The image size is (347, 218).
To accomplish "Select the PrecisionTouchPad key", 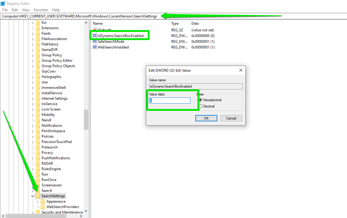I will [x=57, y=142].
